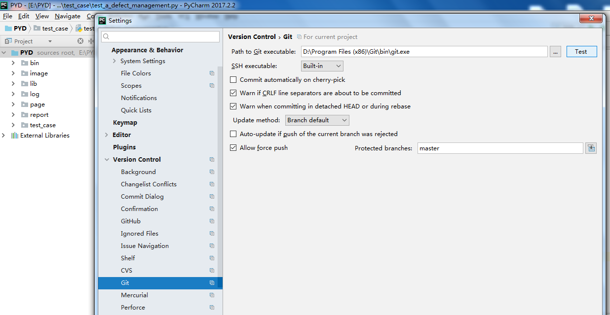Open the SSH executable Built-in dropdown
Screen dimensions: 610x315
click(x=322, y=66)
